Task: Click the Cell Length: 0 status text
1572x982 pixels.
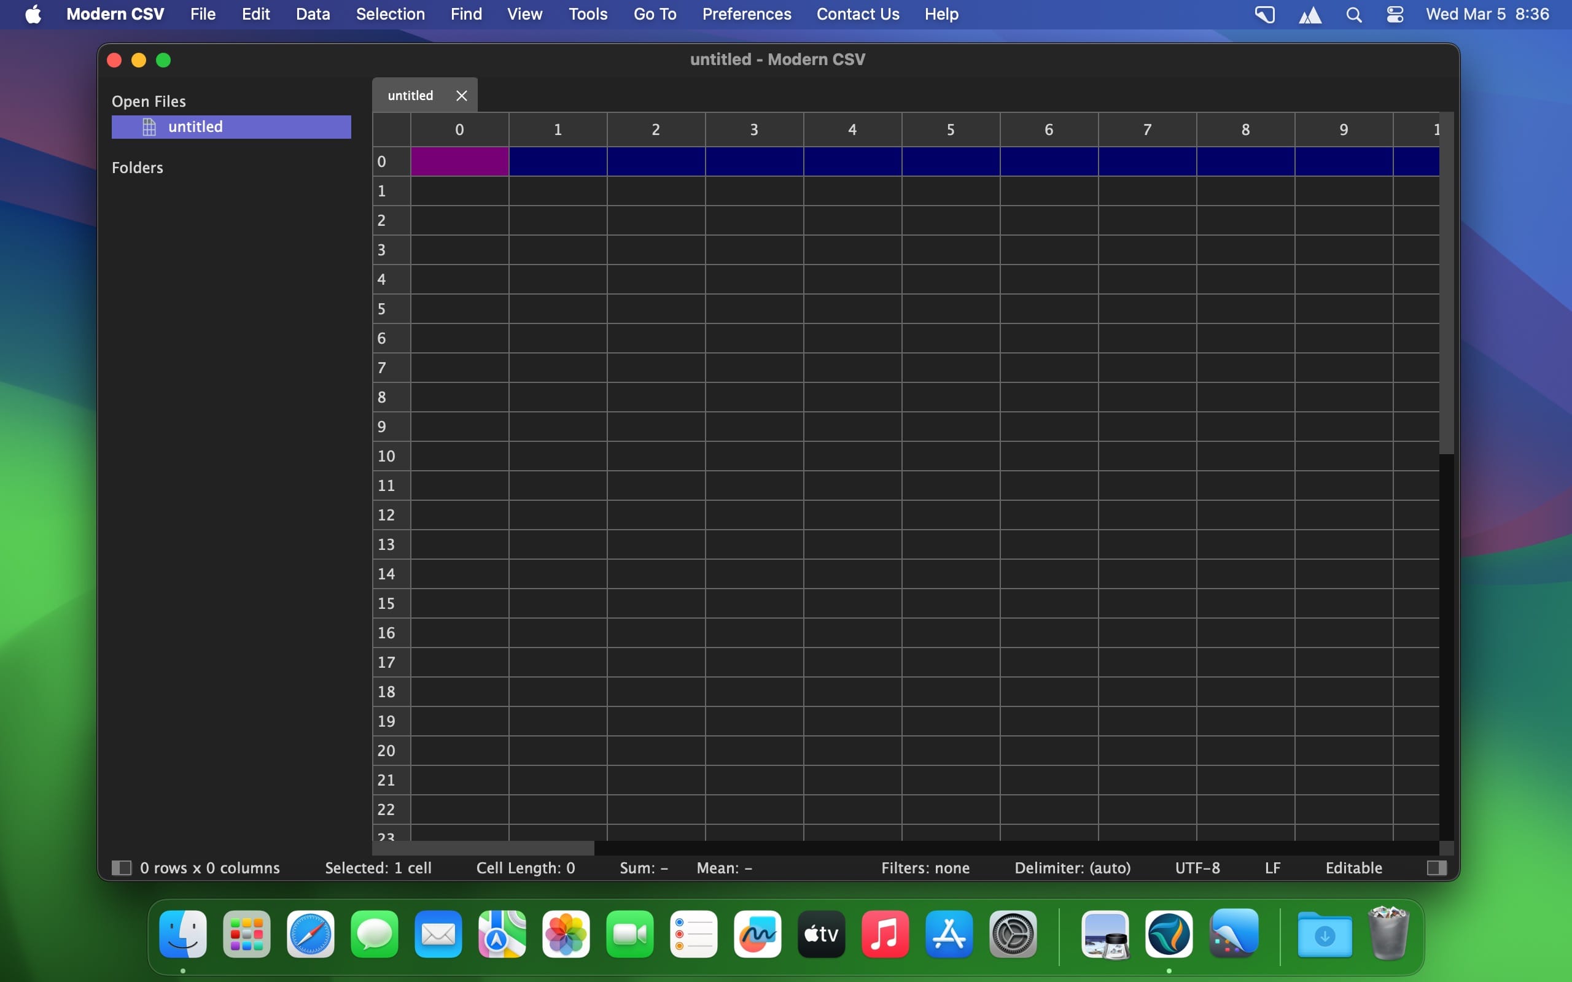Action: pyautogui.click(x=526, y=868)
